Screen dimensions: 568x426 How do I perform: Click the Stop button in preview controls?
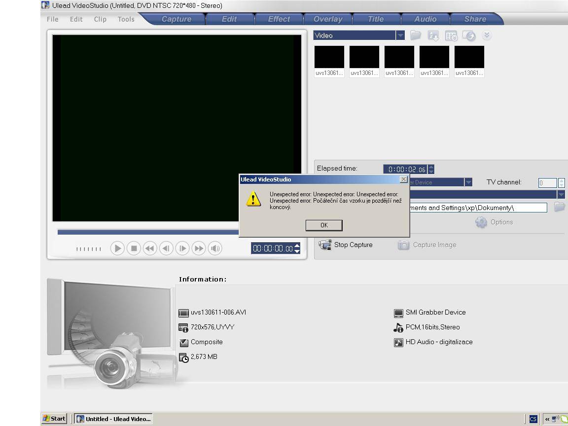click(x=134, y=248)
